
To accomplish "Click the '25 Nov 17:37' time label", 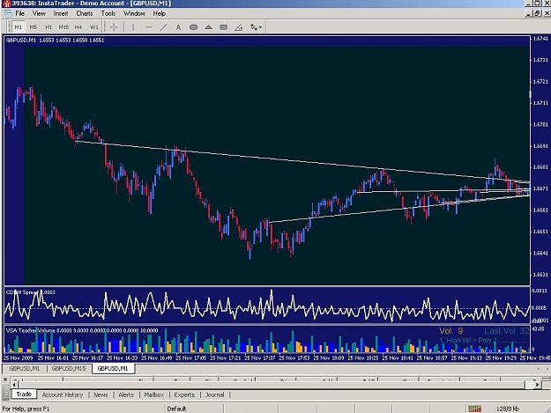I will [259, 358].
